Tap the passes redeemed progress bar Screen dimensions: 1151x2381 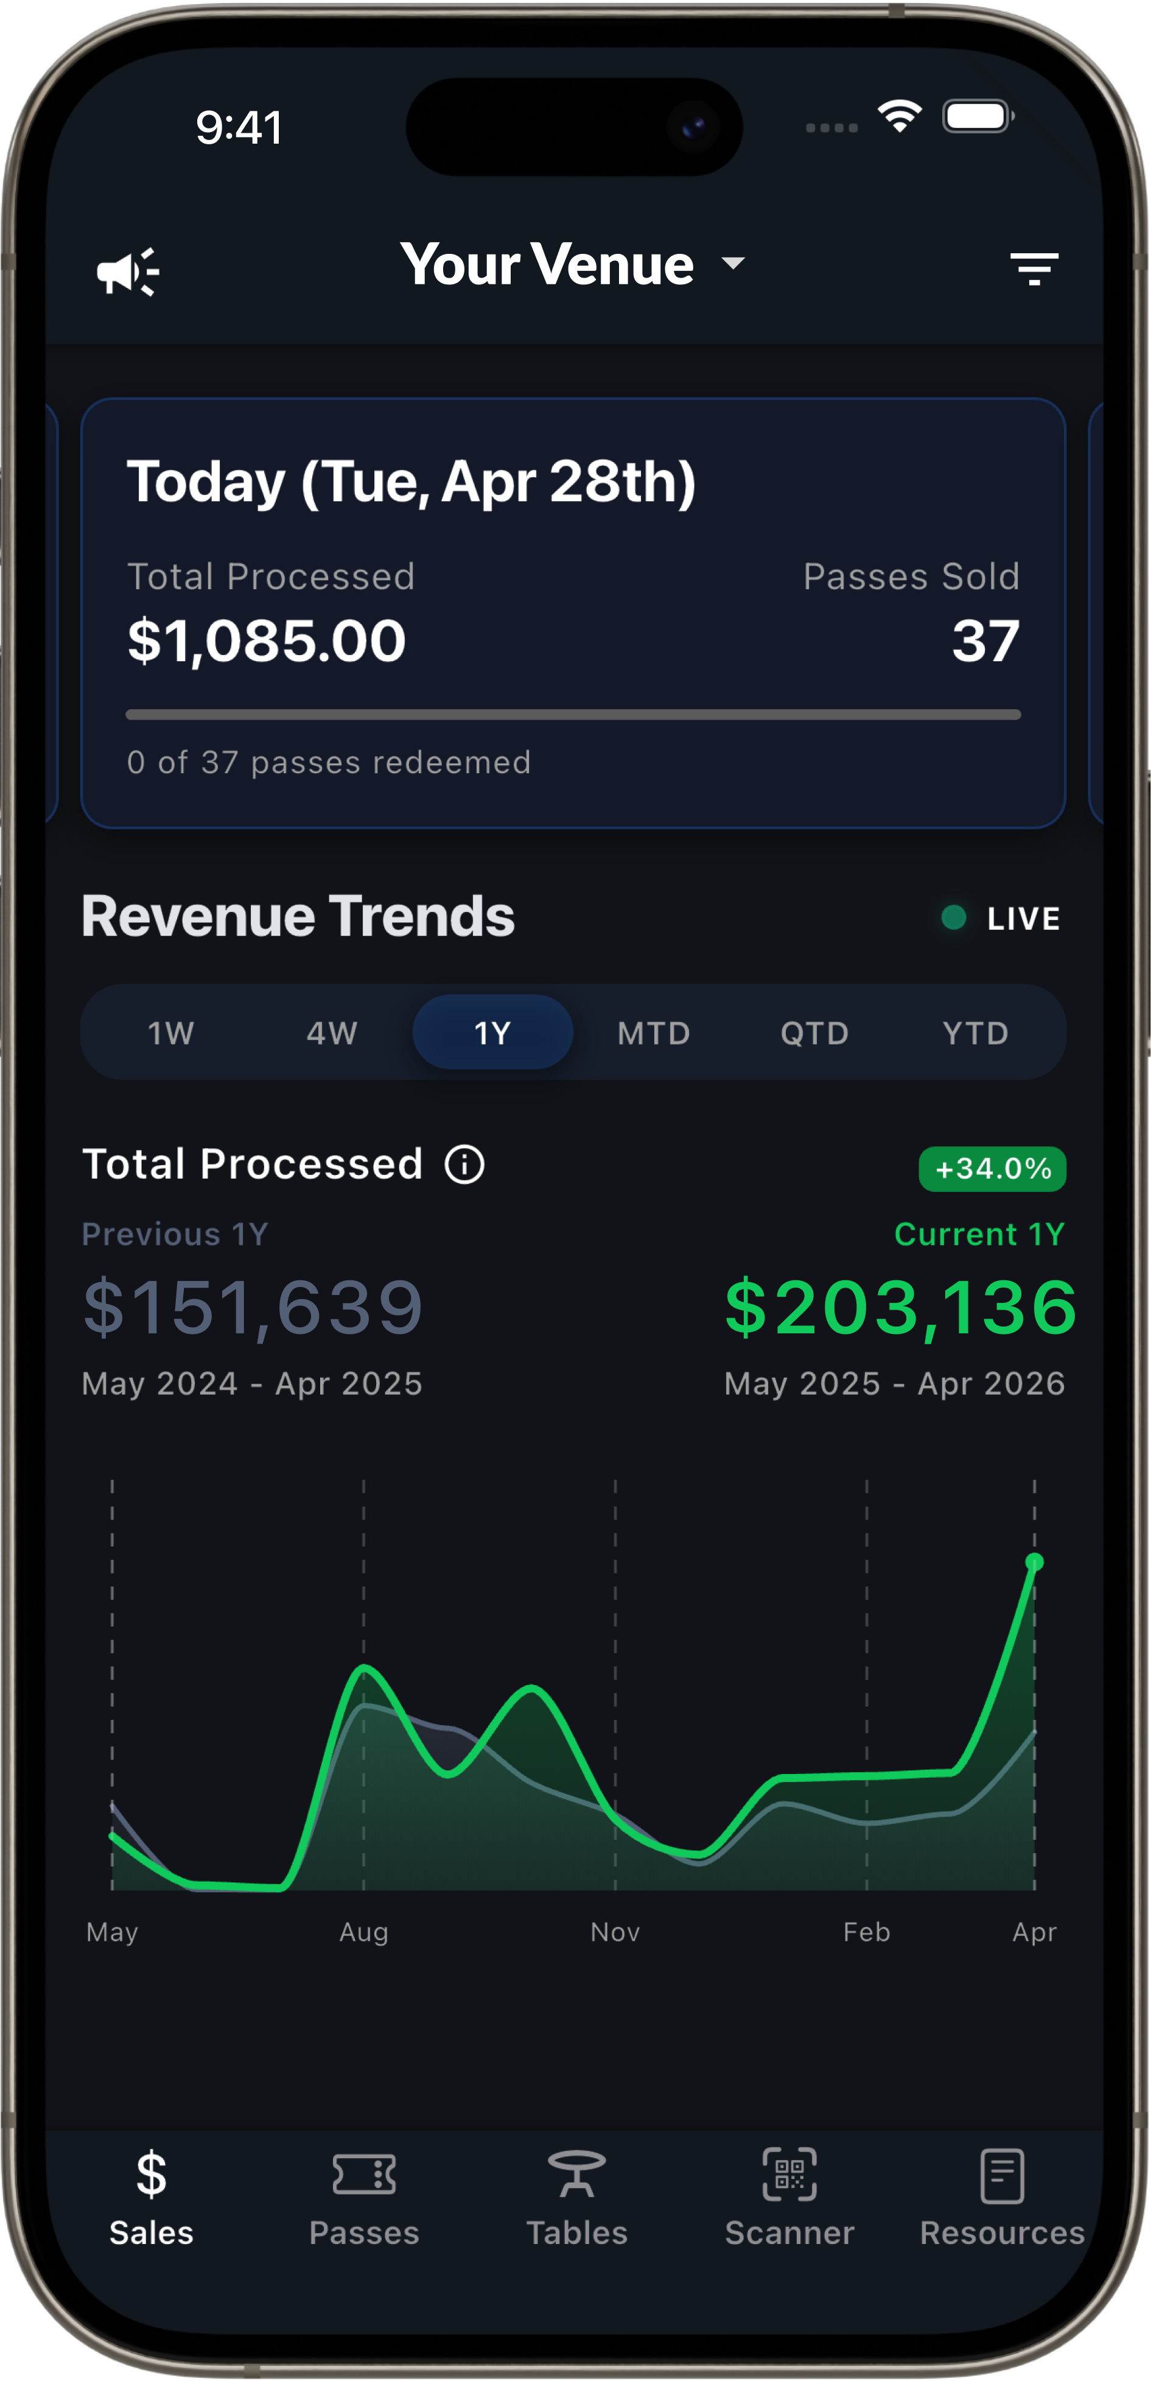point(573,715)
